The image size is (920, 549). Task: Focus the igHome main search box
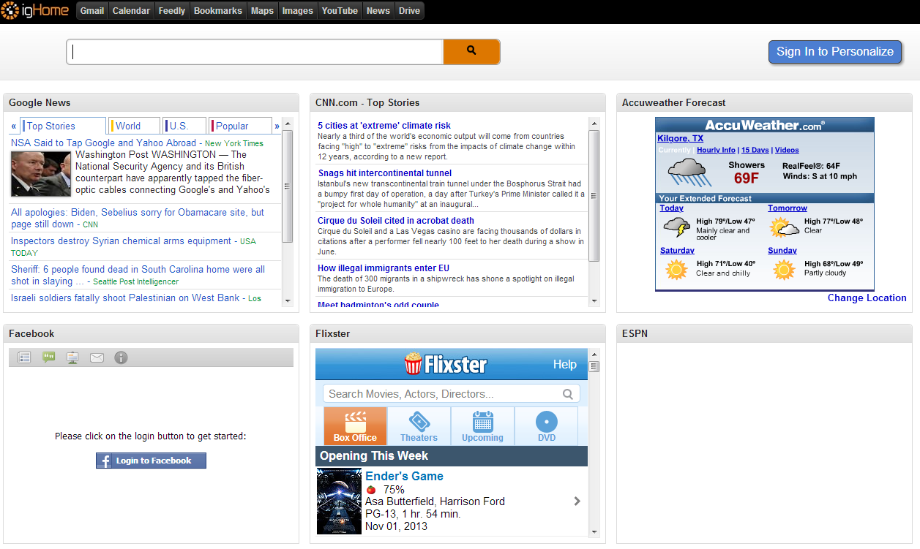(255, 52)
